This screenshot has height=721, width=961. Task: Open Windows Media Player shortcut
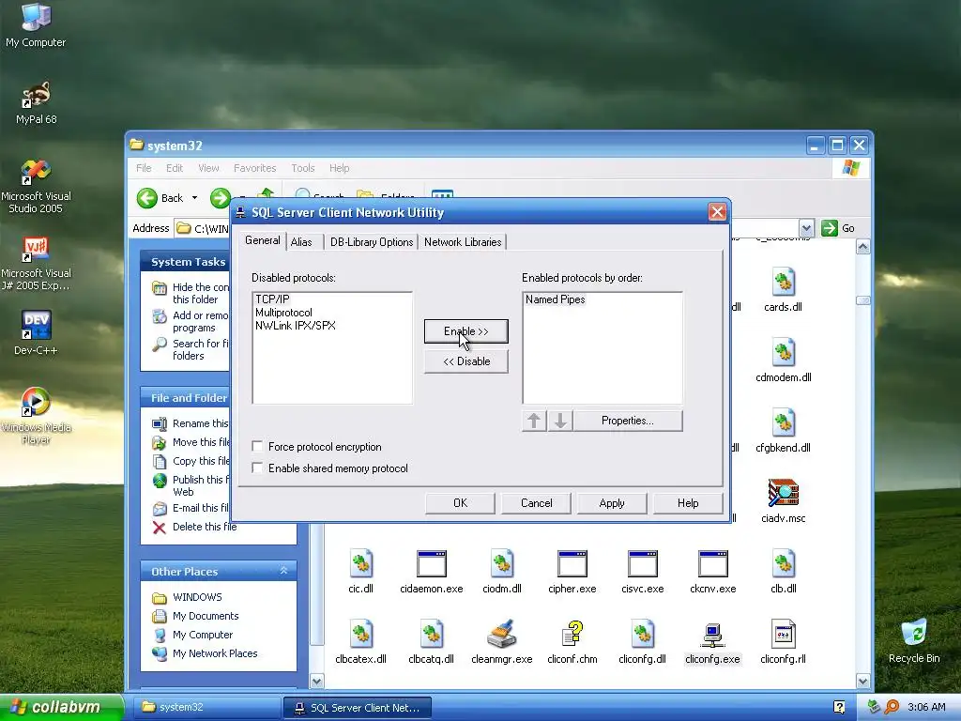[x=36, y=416]
